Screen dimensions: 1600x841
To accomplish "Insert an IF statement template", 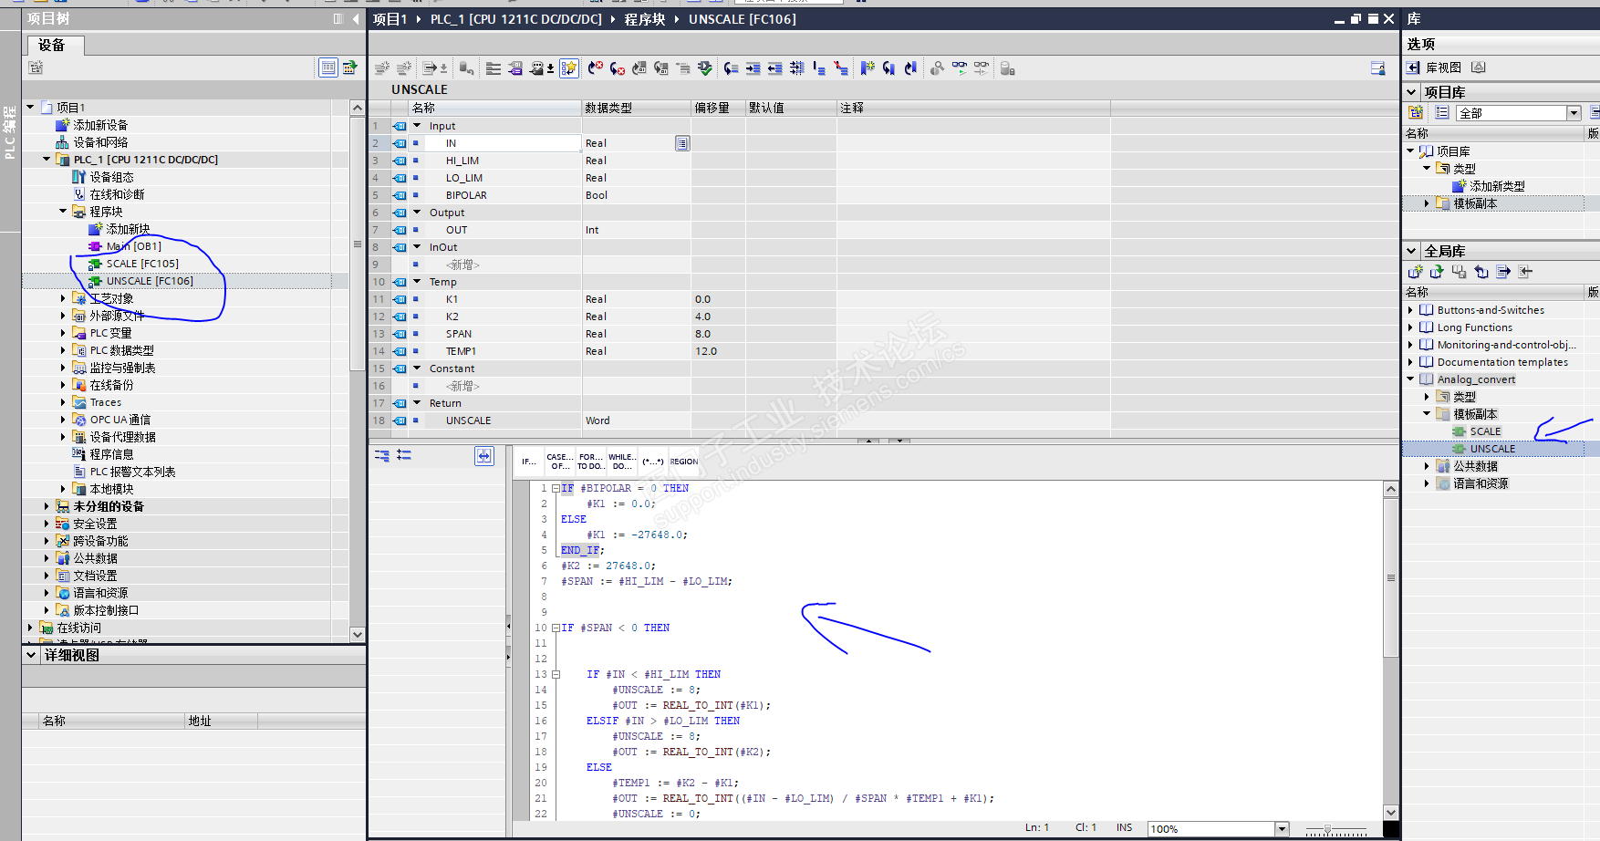I will coord(529,462).
